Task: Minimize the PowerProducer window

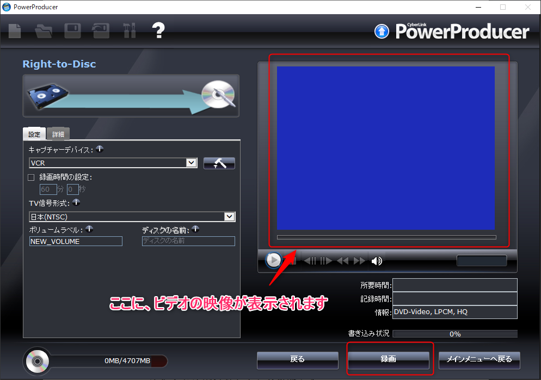Action: [478, 7]
